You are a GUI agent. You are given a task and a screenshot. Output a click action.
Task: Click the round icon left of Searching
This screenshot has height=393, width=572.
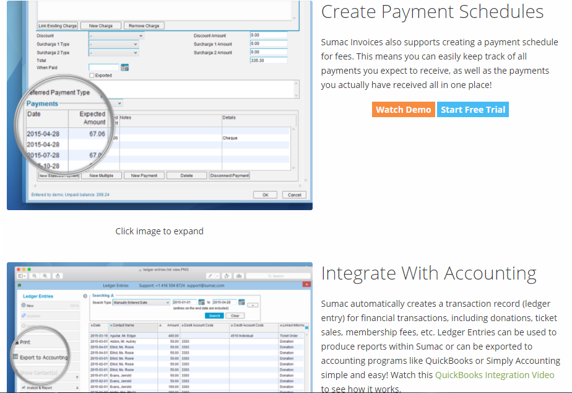tap(85, 296)
